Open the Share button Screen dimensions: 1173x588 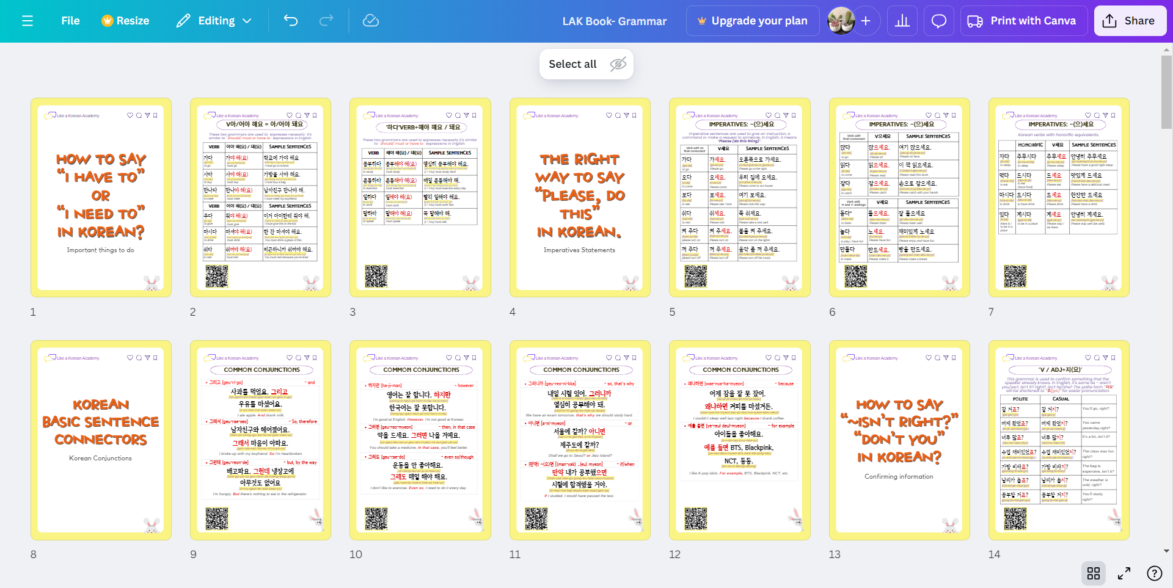point(1130,21)
